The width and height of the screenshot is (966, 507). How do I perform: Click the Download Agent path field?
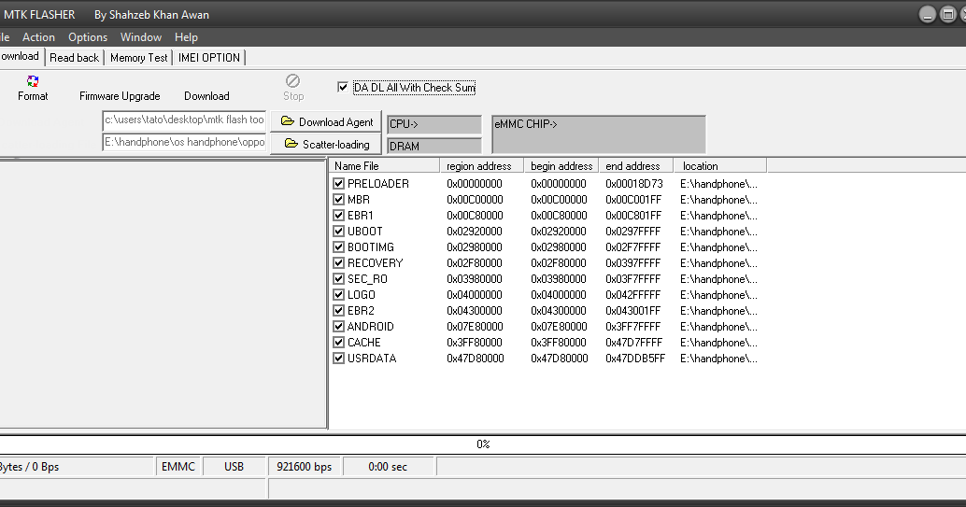pyautogui.click(x=184, y=120)
